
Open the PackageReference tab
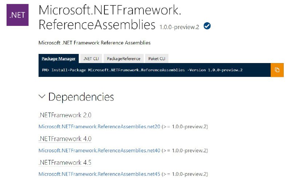point(124,59)
